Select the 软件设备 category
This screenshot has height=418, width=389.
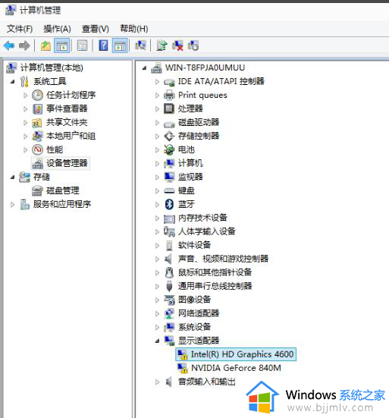point(194,245)
